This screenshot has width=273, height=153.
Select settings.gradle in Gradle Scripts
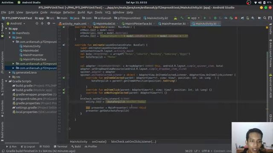pyautogui.click(x=26, y=108)
